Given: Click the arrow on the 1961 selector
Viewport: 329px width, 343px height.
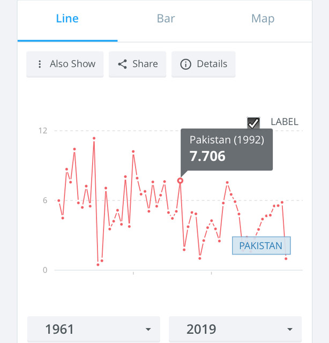Looking at the screenshot, I should coord(148,330).
